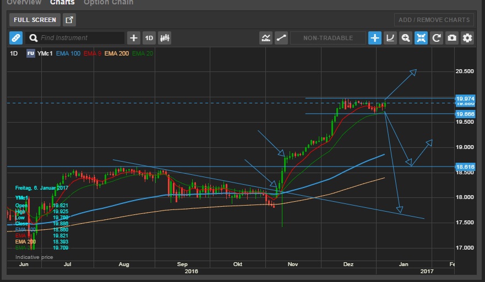Click the FULL SCREEN button
The width and height of the screenshot is (485, 282).
click(x=35, y=20)
